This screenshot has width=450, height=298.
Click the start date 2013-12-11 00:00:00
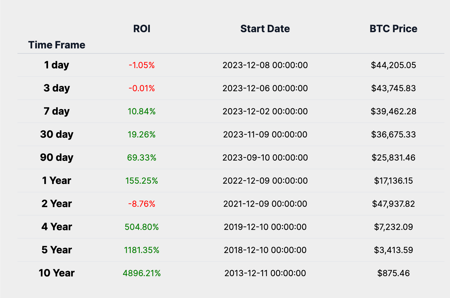pos(265,273)
